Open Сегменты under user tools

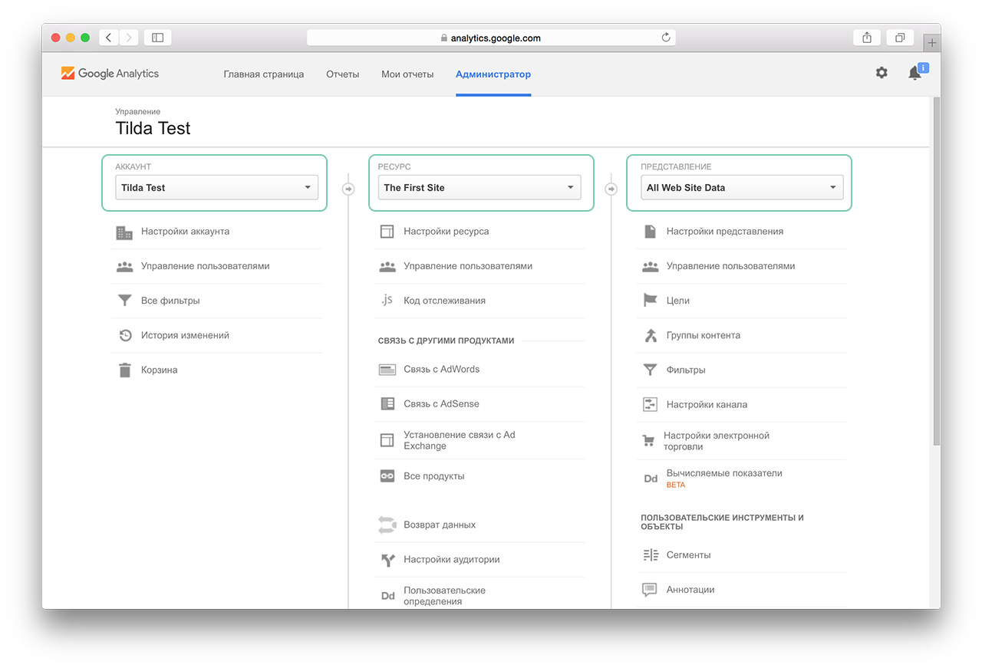[688, 555]
